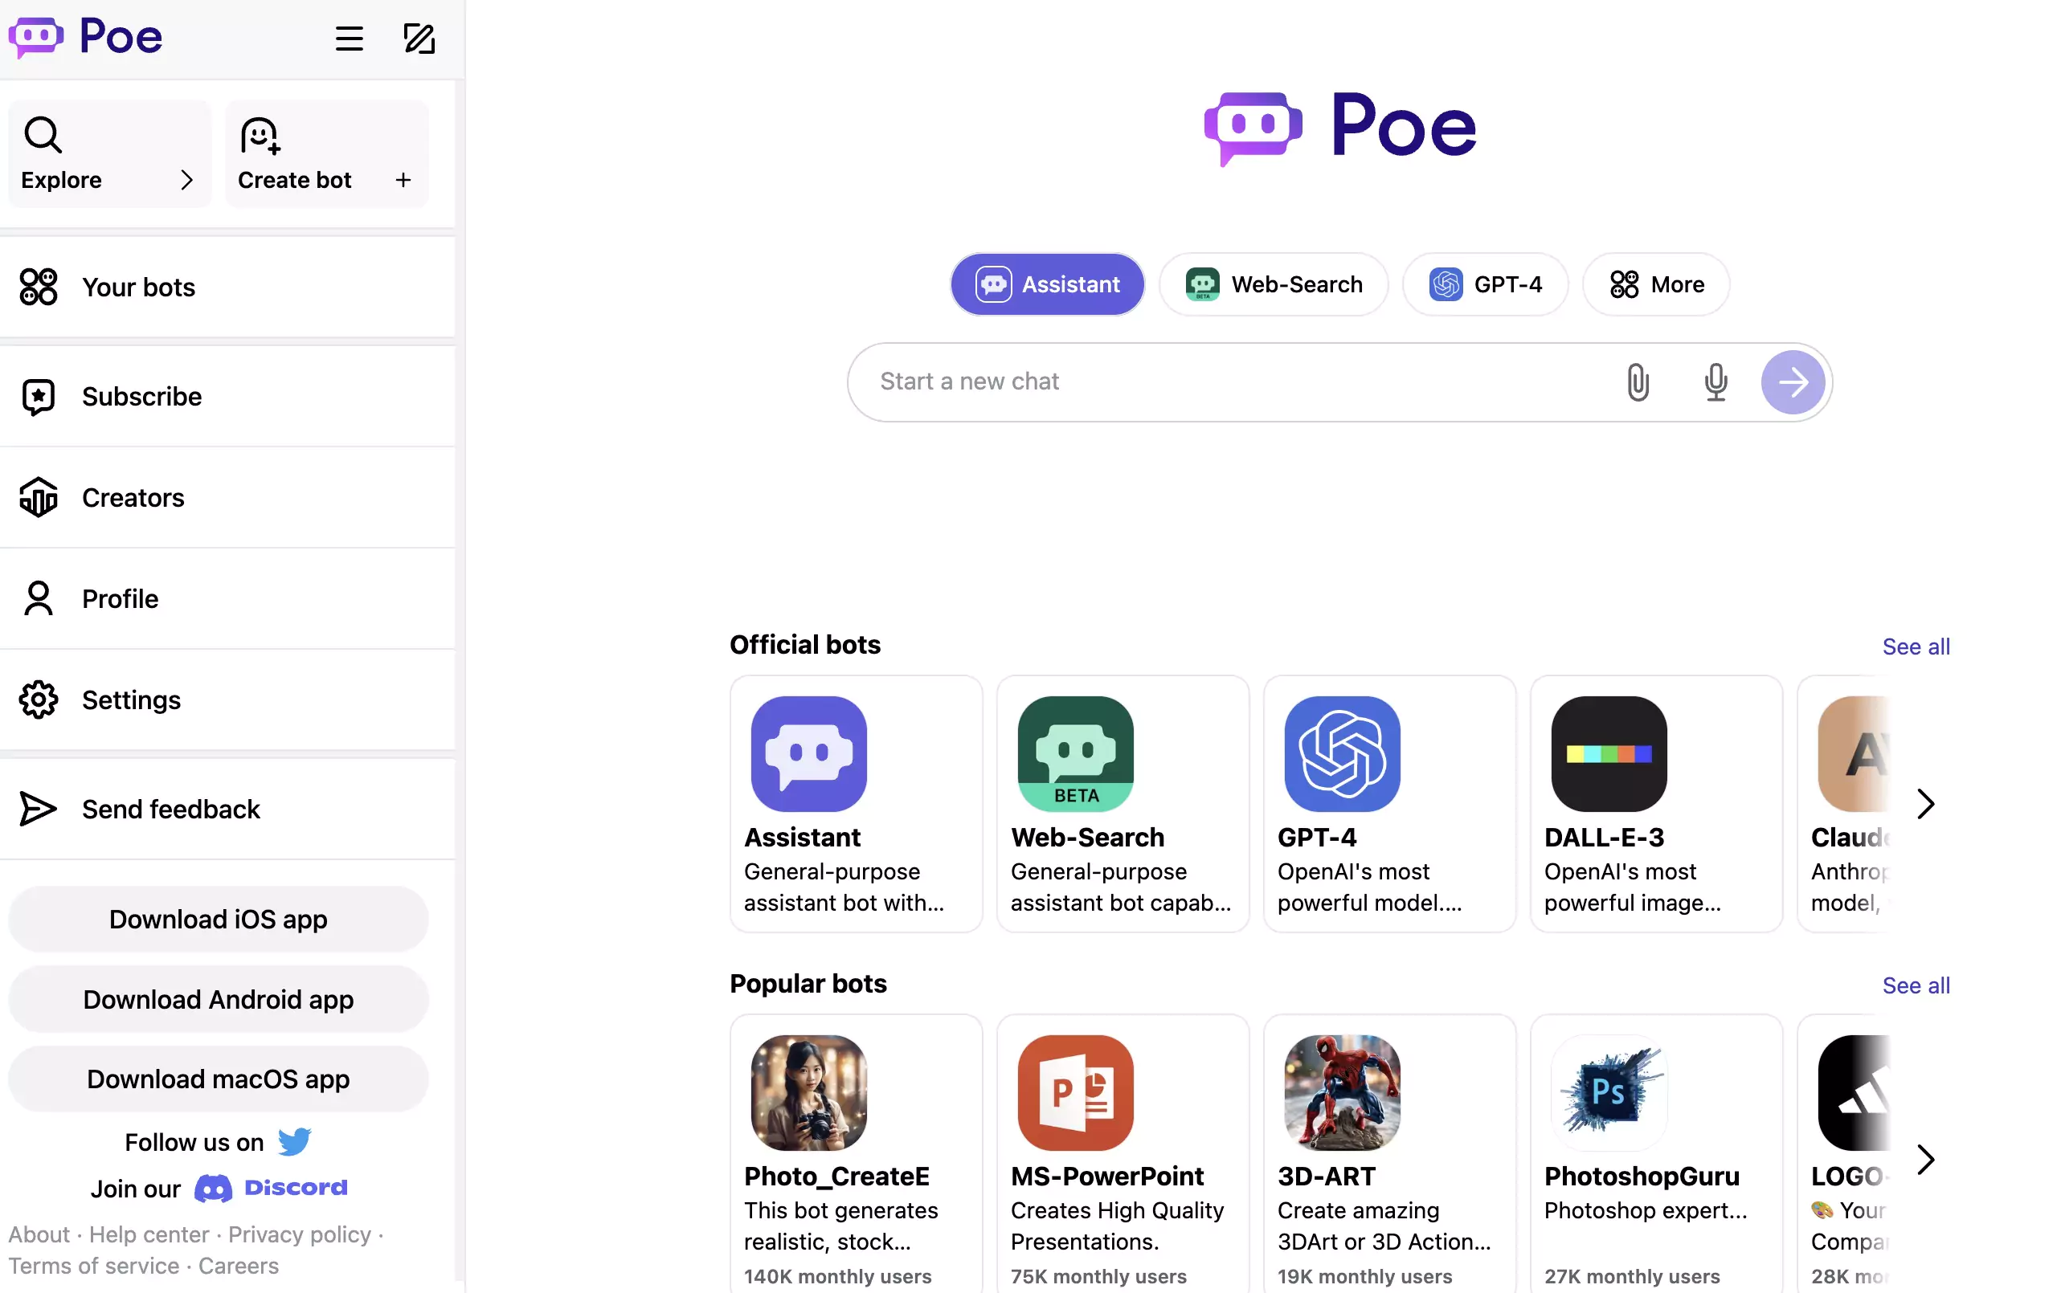Click the 3D-ART Spider-Man icon
2057x1293 pixels.
pos(1342,1093)
